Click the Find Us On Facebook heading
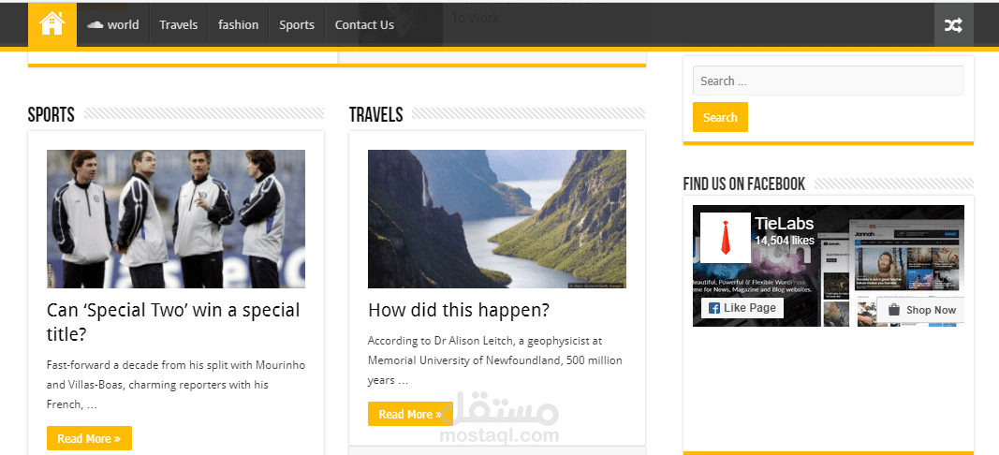Viewport: 999px width, 455px height. point(744,184)
